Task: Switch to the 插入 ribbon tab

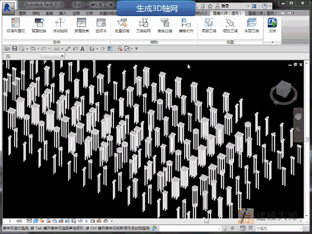Action: coord(62,14)
